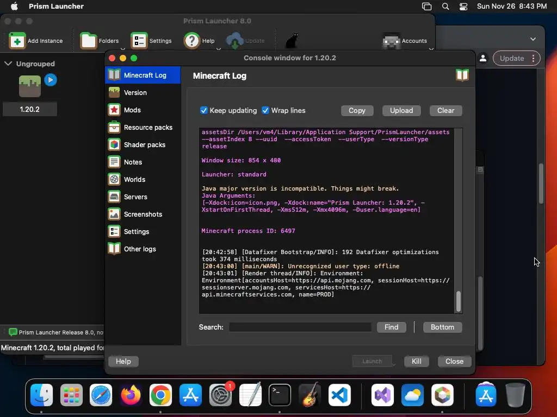Jump to Bottom of the log
The height and width of the screenshot is (417, 557).
[442, 327]
